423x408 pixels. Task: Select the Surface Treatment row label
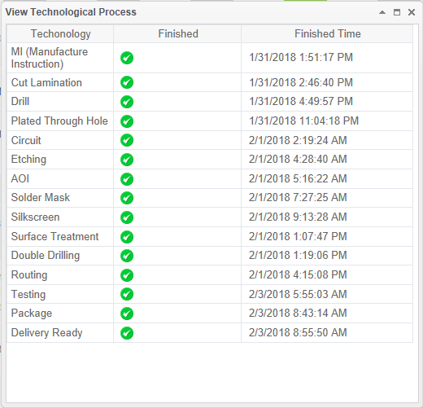point(55,236)
